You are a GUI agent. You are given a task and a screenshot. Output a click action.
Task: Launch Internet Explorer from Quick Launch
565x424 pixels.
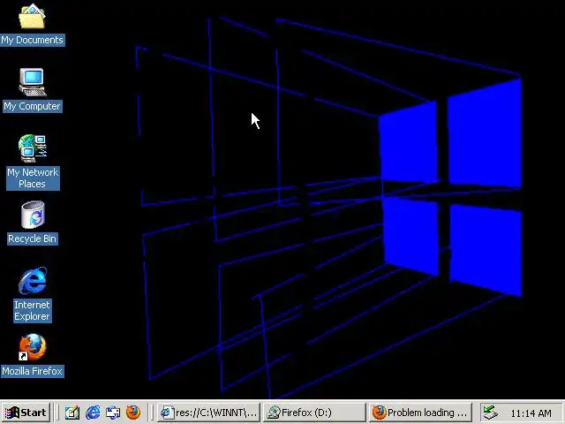(93, 413)
